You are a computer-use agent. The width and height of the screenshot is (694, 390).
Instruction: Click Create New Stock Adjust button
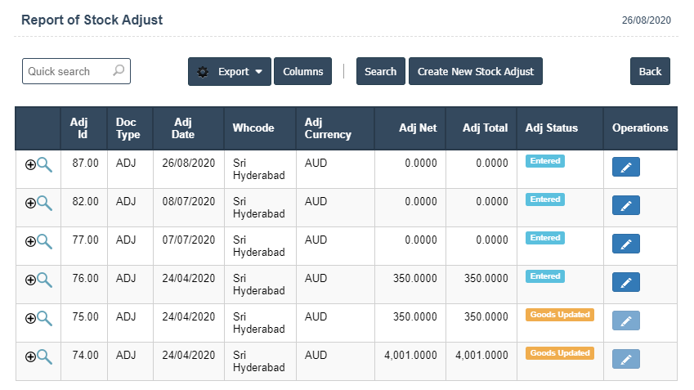coord(475,72)
